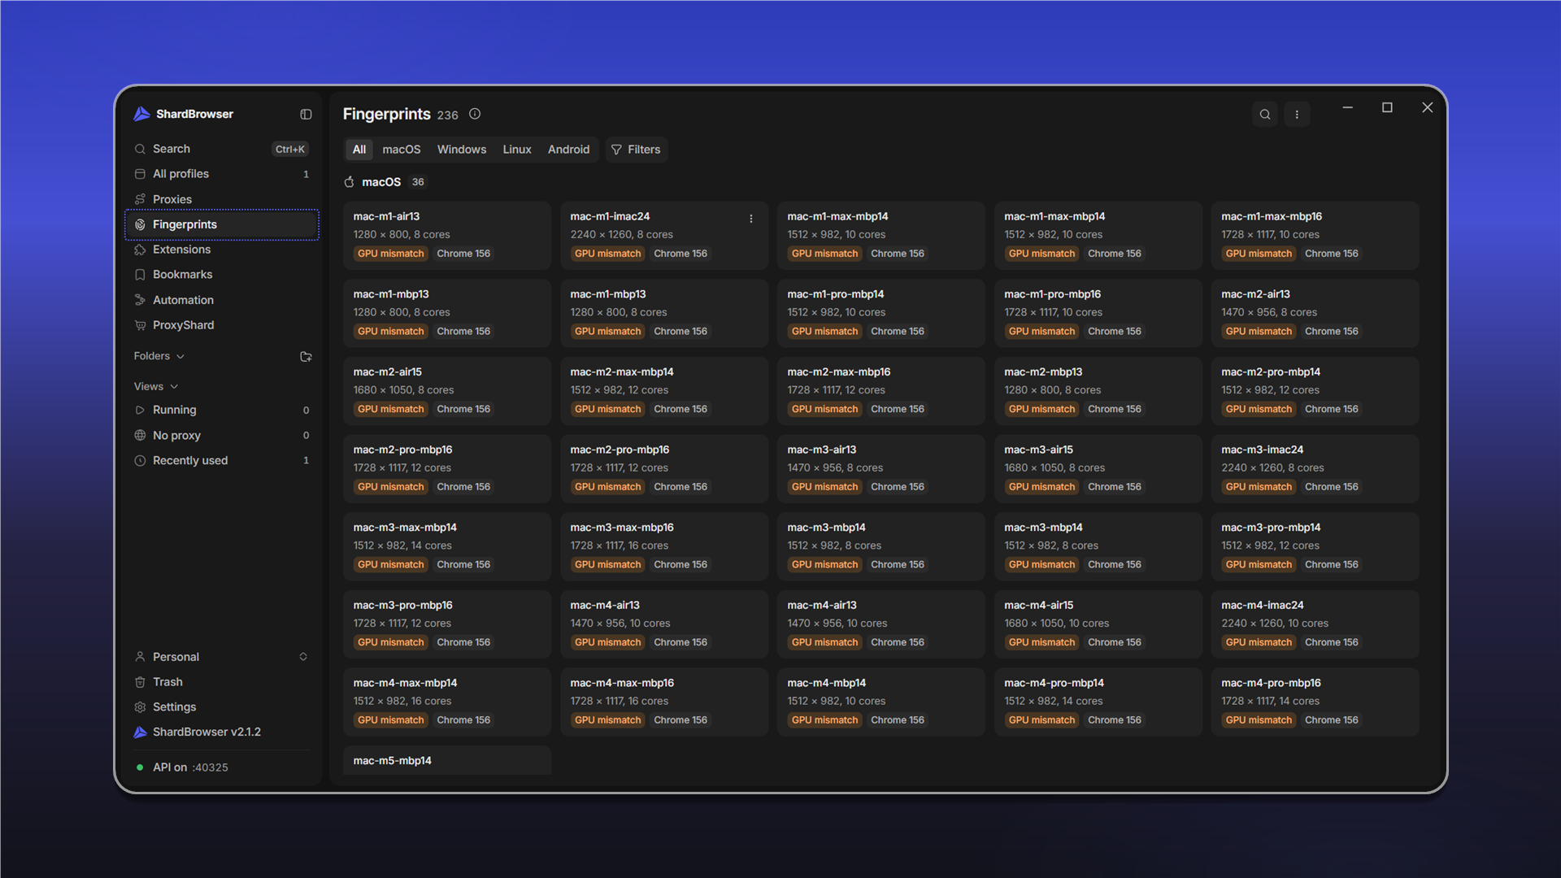Screen dimensions: 1561x878
Task: Open mac-m1-imac24 card options menu
Action: click(x=751, y=219)
